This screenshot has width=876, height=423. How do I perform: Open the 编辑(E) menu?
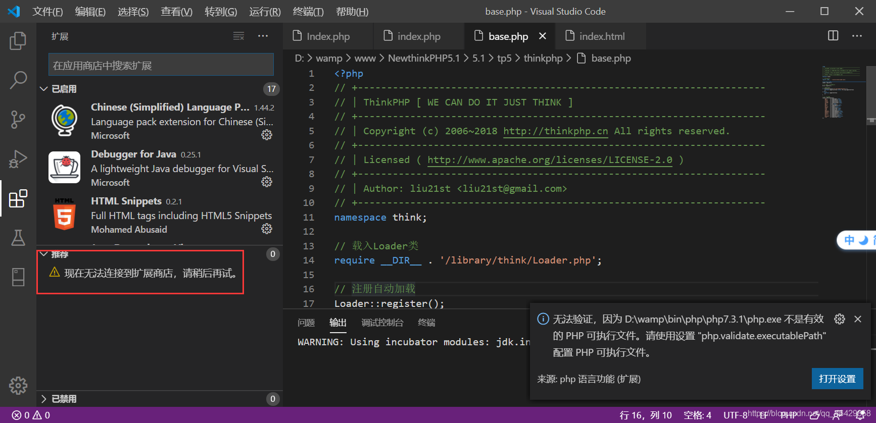[x=90, y=11]
